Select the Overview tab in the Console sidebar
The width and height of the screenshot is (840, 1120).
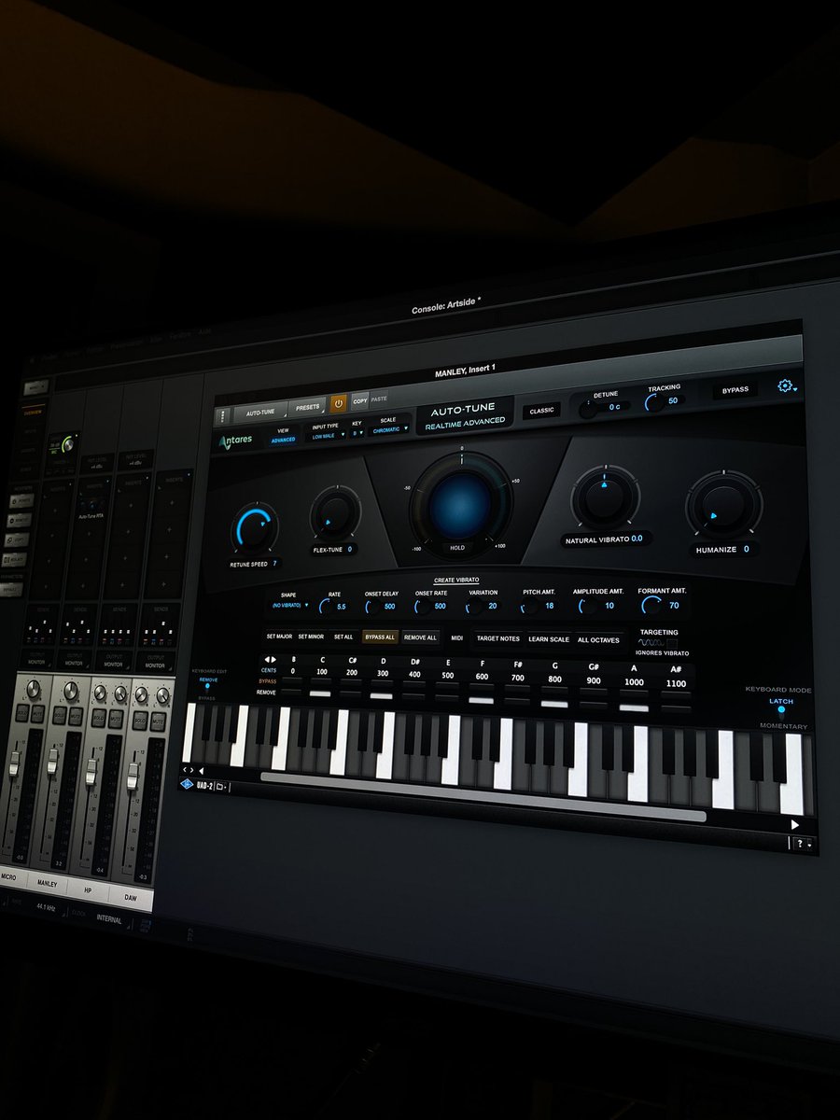click(x=34, y=411)
